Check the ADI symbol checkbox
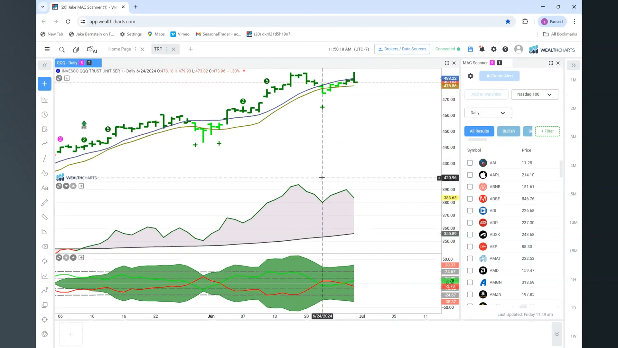The image size is (618, 348). (x=470, y=211)
